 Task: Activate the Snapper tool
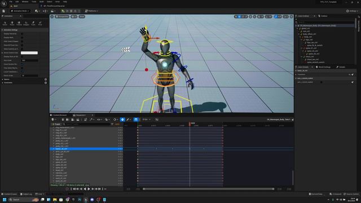pos(27,23)
